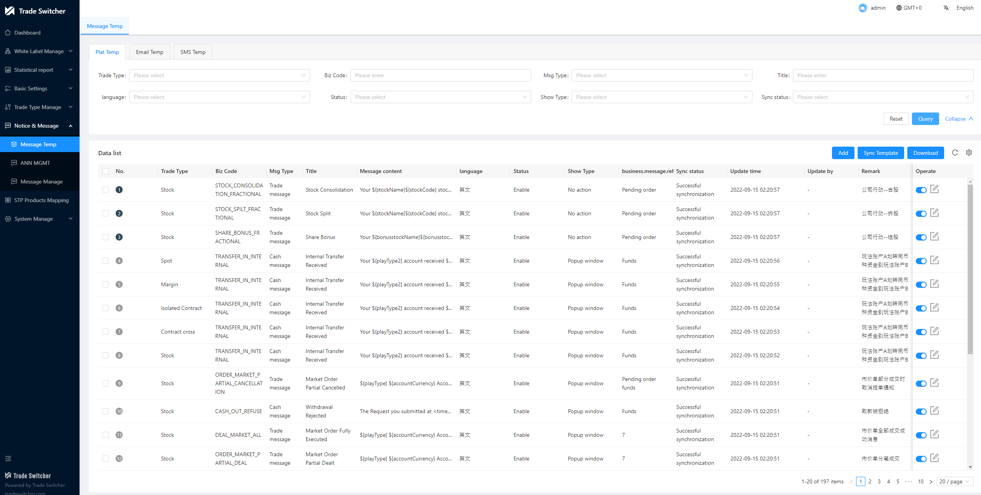The image size is (981, 495).
Task: Check the select-all header checkbox
Action: point(106,171)
